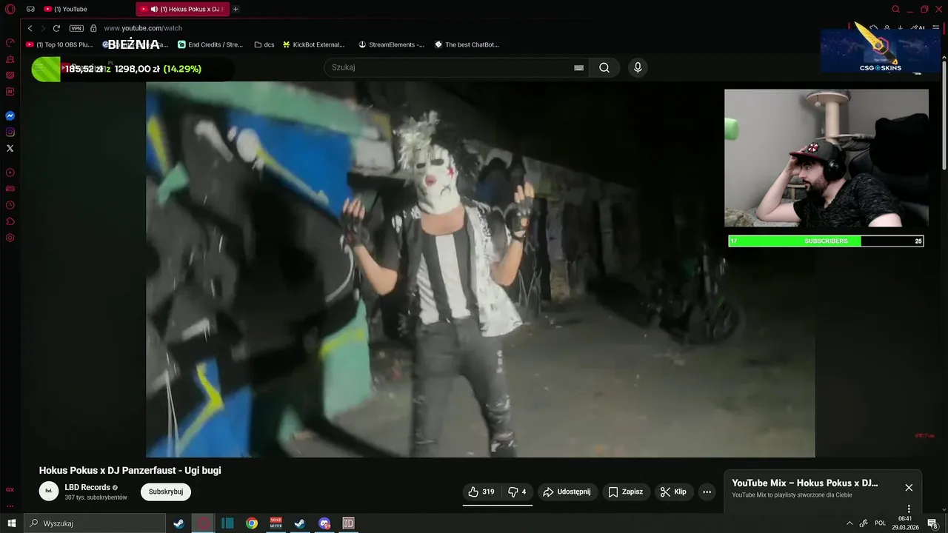
Task: Open browser search magnifier in title bar
Action: coord(895,9)
